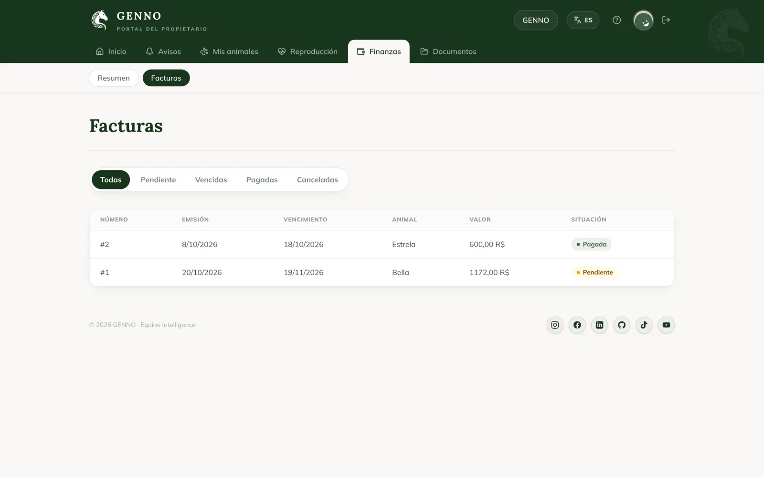
Task: Click the GENNO horse logo
Action: click(99, 20)
